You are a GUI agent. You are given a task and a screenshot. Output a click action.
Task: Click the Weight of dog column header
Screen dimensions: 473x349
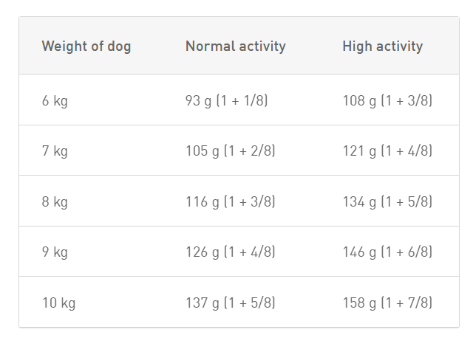click(86, 46)
